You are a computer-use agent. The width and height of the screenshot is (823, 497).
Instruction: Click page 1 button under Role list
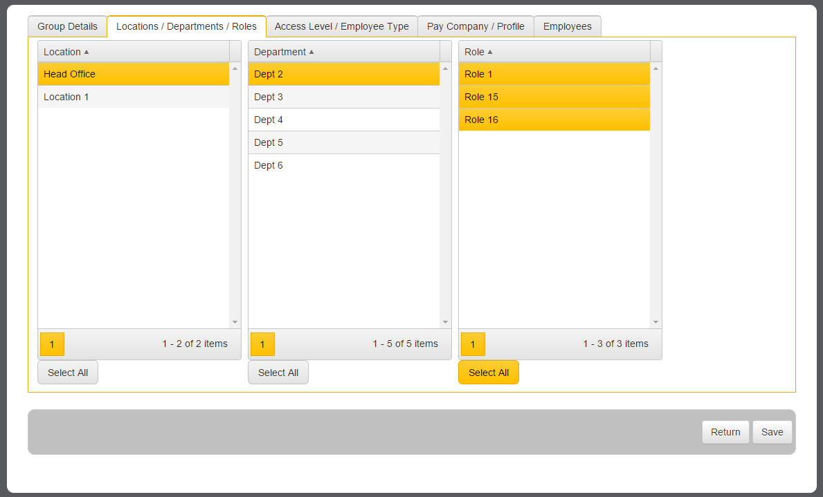tap(473, 344)
